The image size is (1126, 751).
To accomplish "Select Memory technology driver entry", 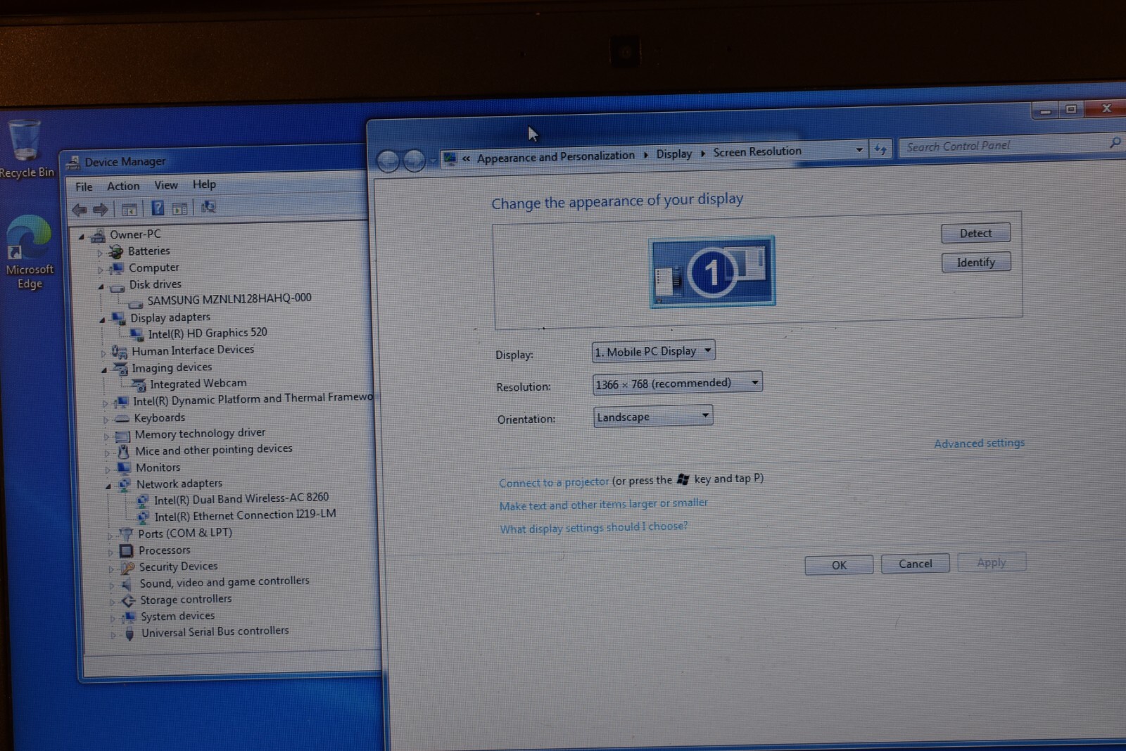I will pyautogui.click(x=200, y=434).
